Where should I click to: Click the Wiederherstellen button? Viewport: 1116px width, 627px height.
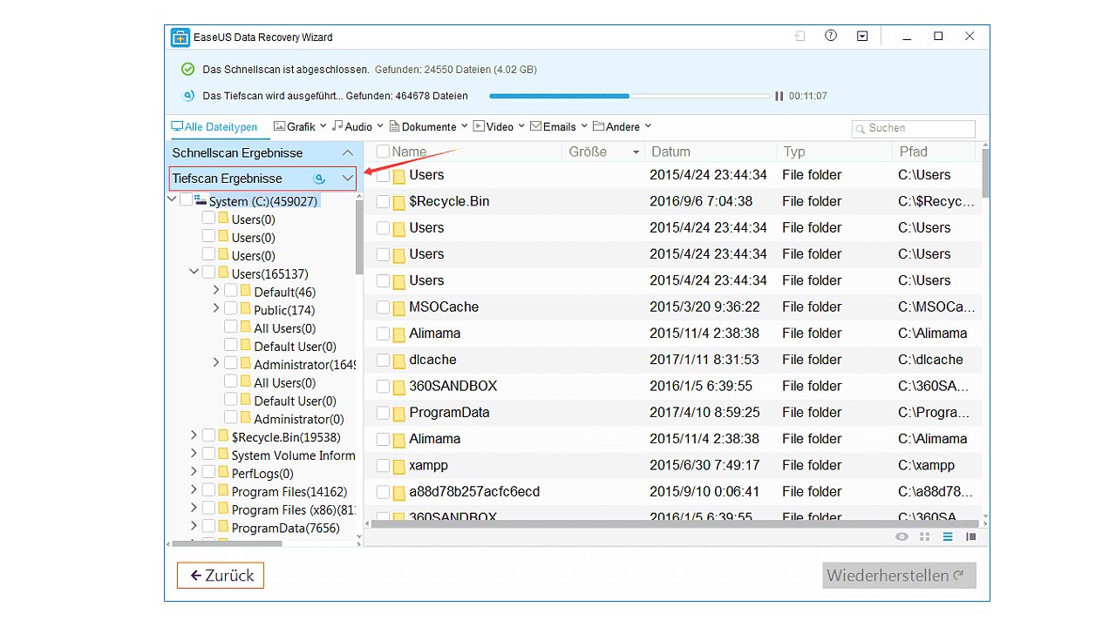[899, 576]
